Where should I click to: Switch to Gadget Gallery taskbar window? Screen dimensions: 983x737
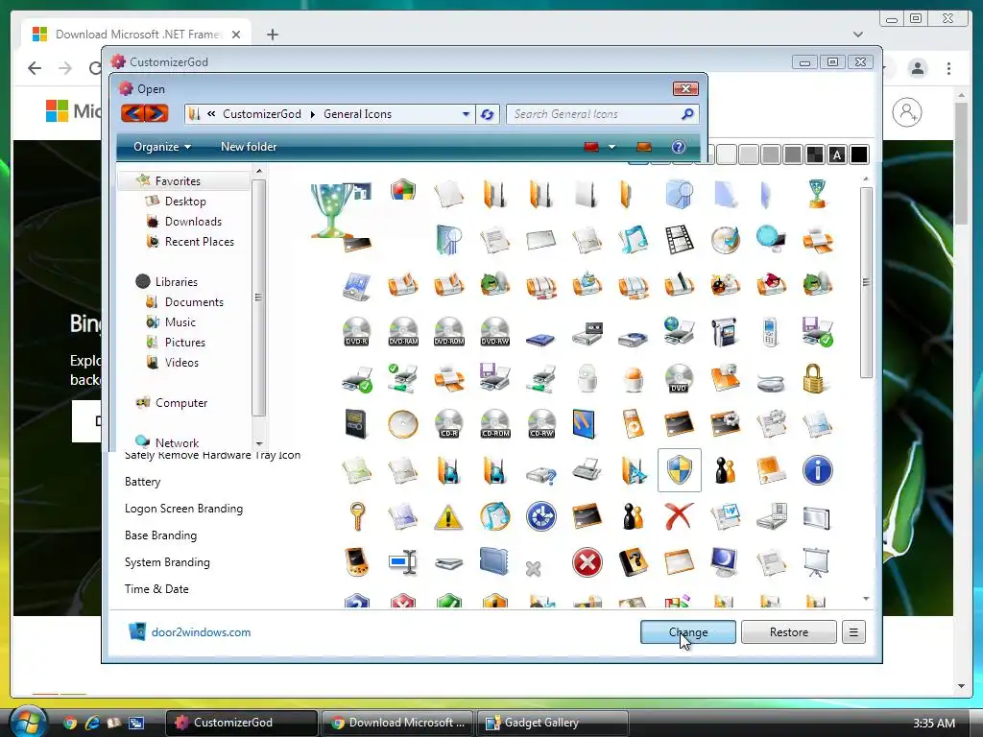[553, 723]
